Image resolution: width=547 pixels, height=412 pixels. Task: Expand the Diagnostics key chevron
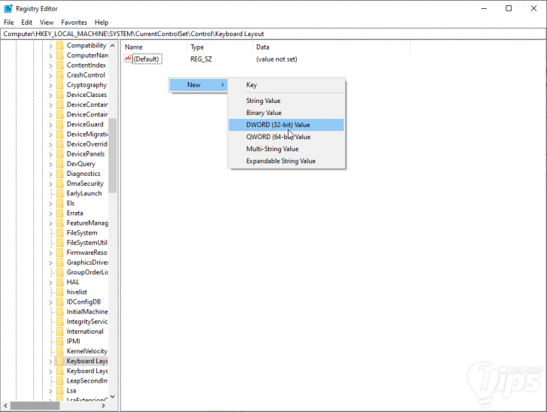pyautogui.click(x=50, y=174)
